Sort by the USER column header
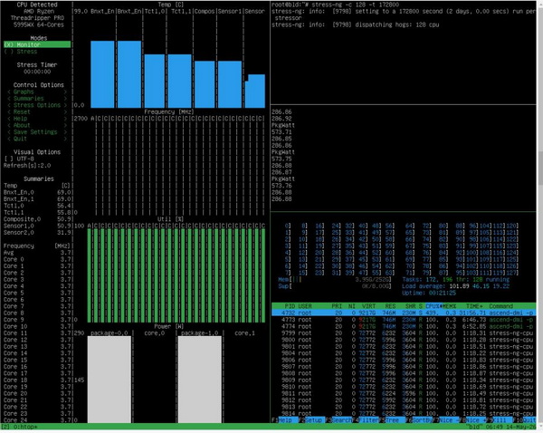Screen dimensions: 543x433 [305, 306]
